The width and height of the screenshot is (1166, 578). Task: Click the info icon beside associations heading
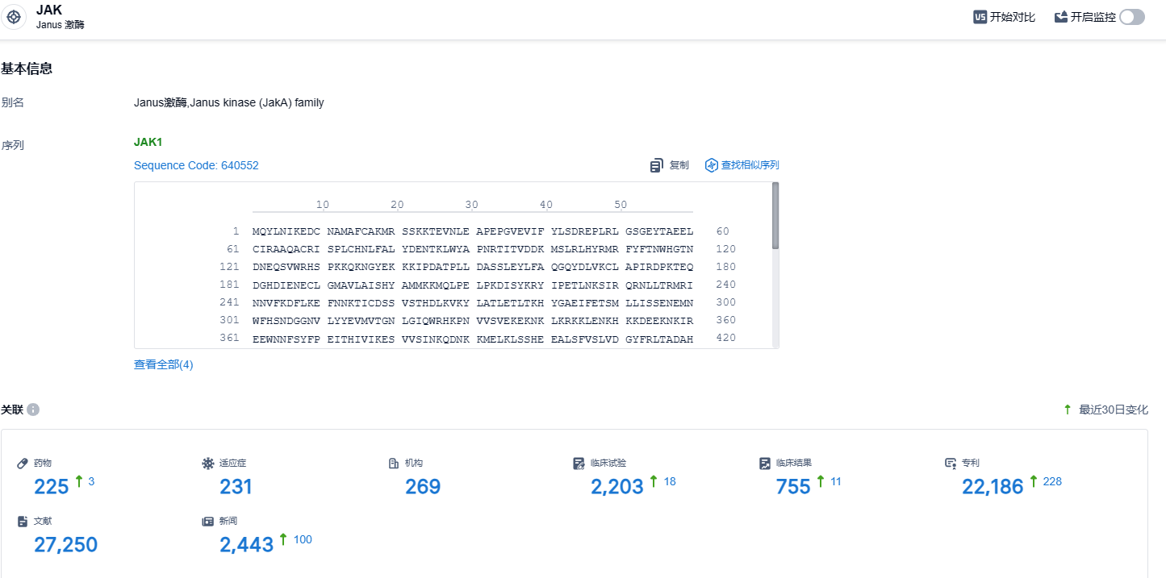(33, 410)
